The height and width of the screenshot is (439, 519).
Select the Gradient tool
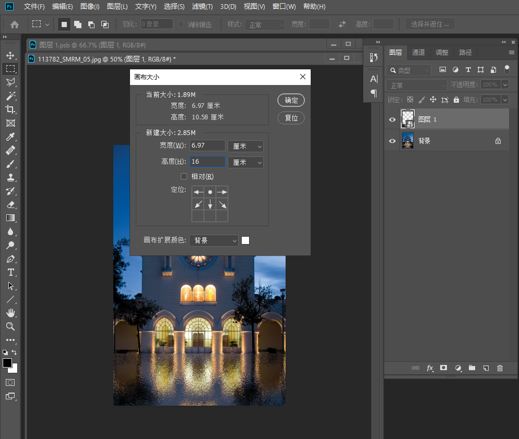(x=10, y=218)
